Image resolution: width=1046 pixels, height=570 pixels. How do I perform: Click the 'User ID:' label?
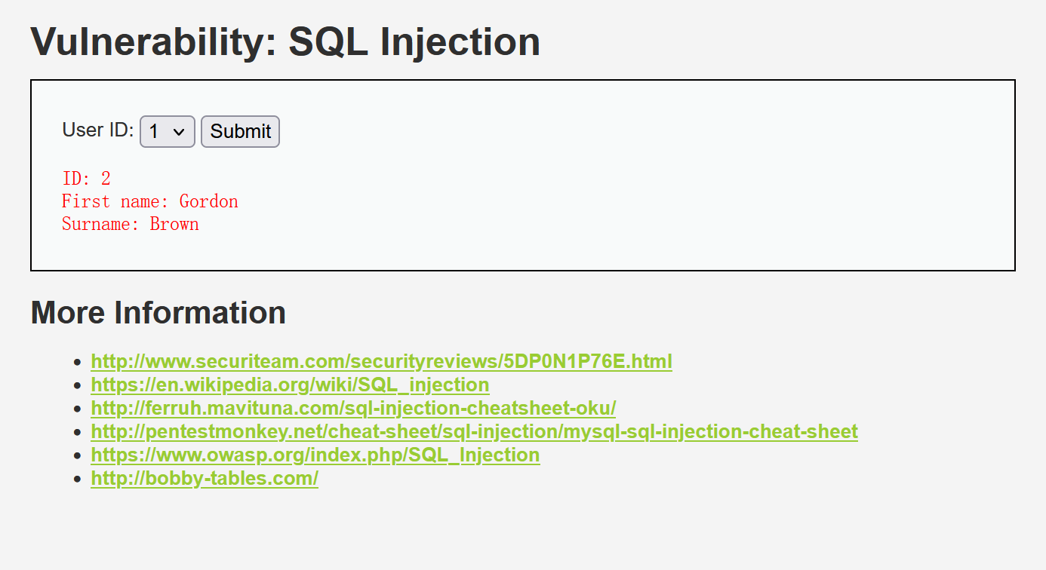click(98, 130)
